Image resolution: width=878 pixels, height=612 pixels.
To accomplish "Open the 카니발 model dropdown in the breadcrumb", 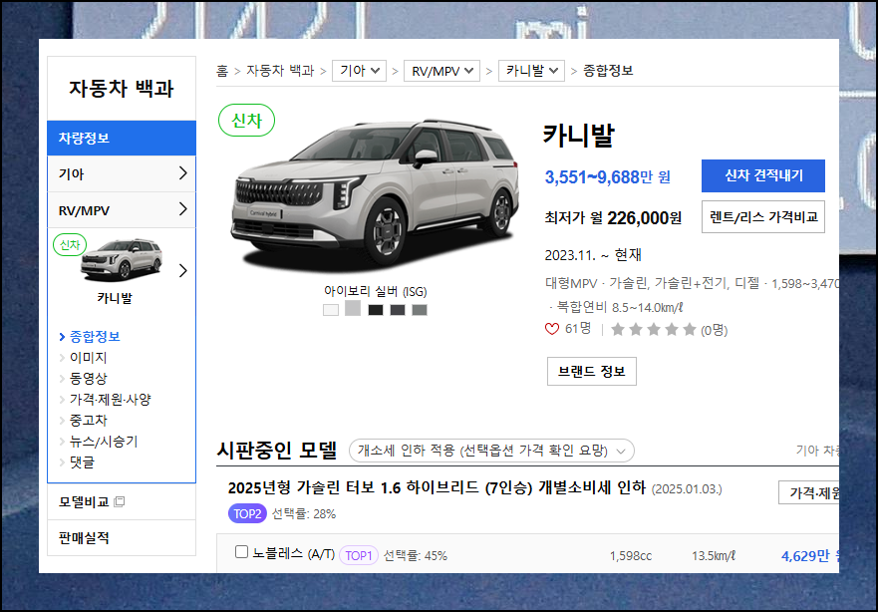I will pos(531,71).
